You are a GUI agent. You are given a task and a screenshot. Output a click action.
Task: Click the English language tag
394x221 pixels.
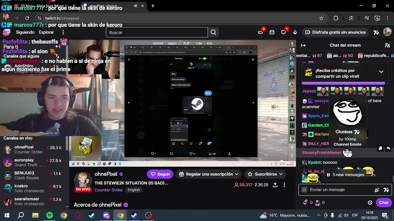134,190
